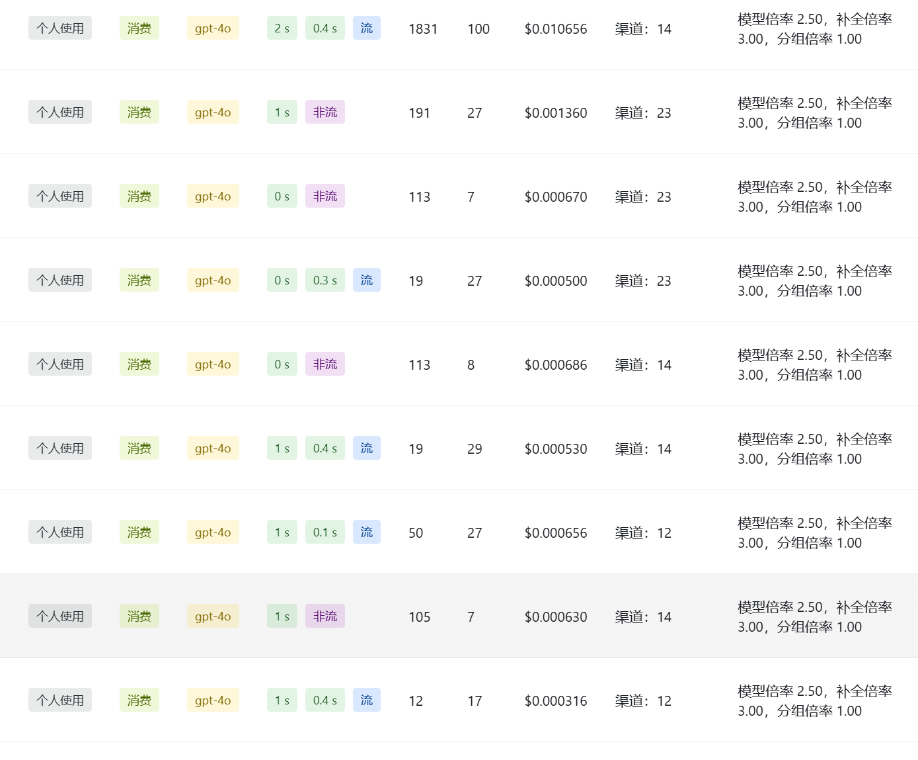
Task: Click the ratio details in the $0.000630 row
Action: (x=815, y=617)
